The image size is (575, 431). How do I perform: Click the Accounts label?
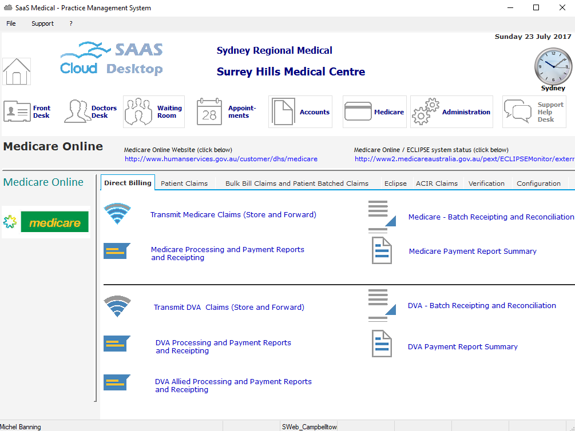click(315, 112)
